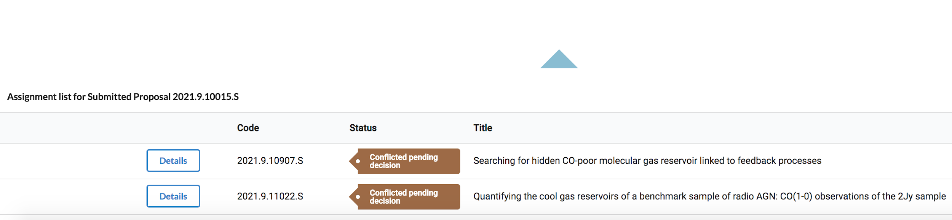Open Details for proposal 2021.9.10907.S
Image resolution: width=952 pixels, height=220 pixels.
pos(173,161)
